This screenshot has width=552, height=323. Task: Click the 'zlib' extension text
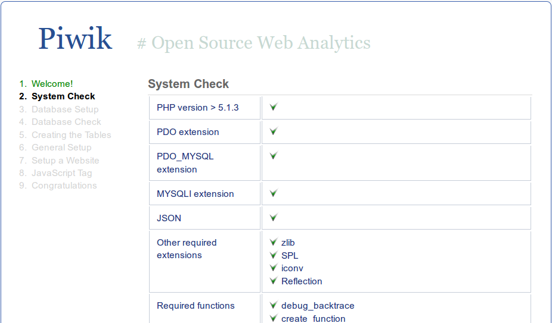pyautogui.click(x=288, y=243)
